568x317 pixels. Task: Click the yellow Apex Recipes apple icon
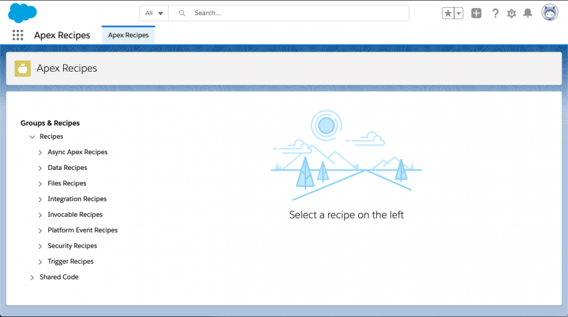(23, 68)
